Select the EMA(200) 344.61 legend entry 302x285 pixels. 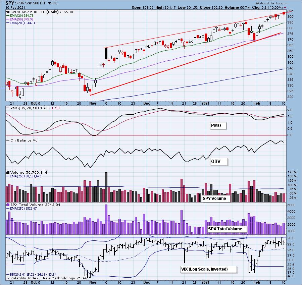point(21,23)
